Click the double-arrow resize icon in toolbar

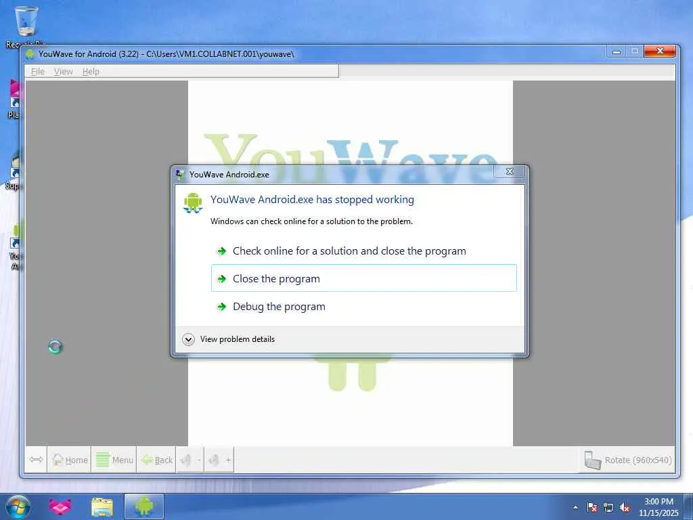[x=36, y=460]
